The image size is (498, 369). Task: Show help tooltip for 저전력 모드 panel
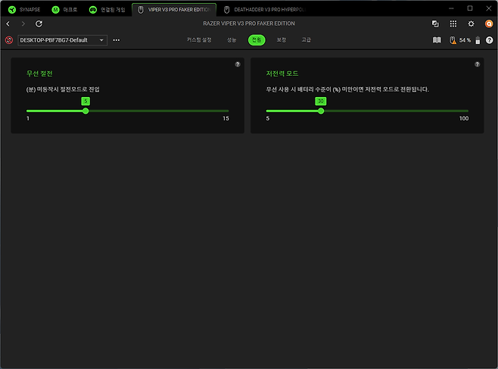pyautogui.click(x=477, y=64)
